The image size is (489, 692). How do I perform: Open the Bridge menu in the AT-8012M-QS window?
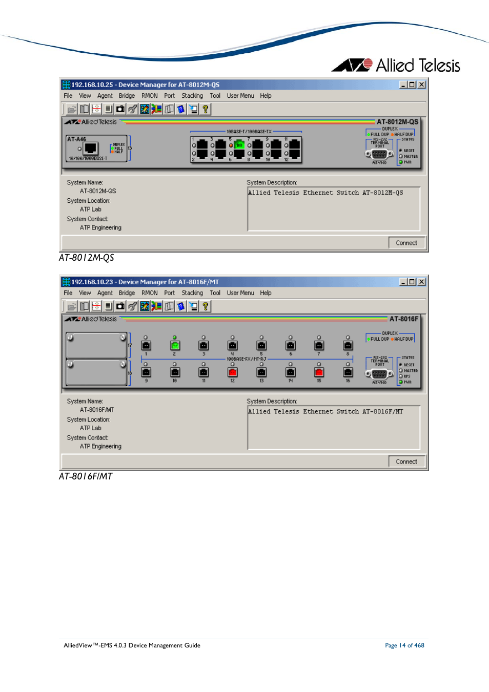tap(127, 96)
